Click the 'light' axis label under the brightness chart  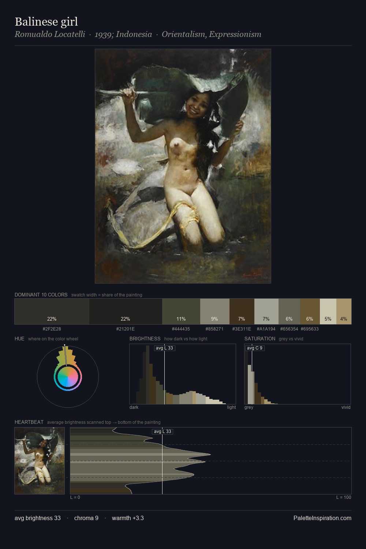231,407
